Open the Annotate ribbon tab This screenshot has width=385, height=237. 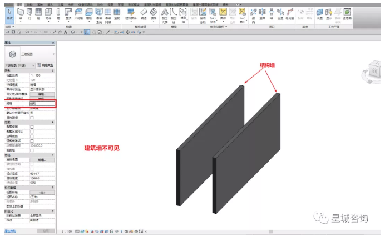(61, 4)
